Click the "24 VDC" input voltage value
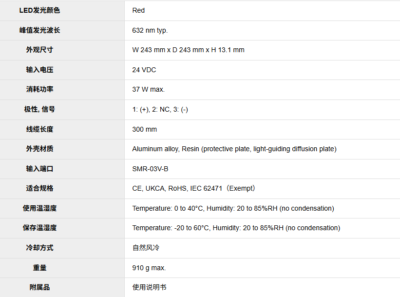The width and height of the screenshot is (400, 297). [144, 70]
